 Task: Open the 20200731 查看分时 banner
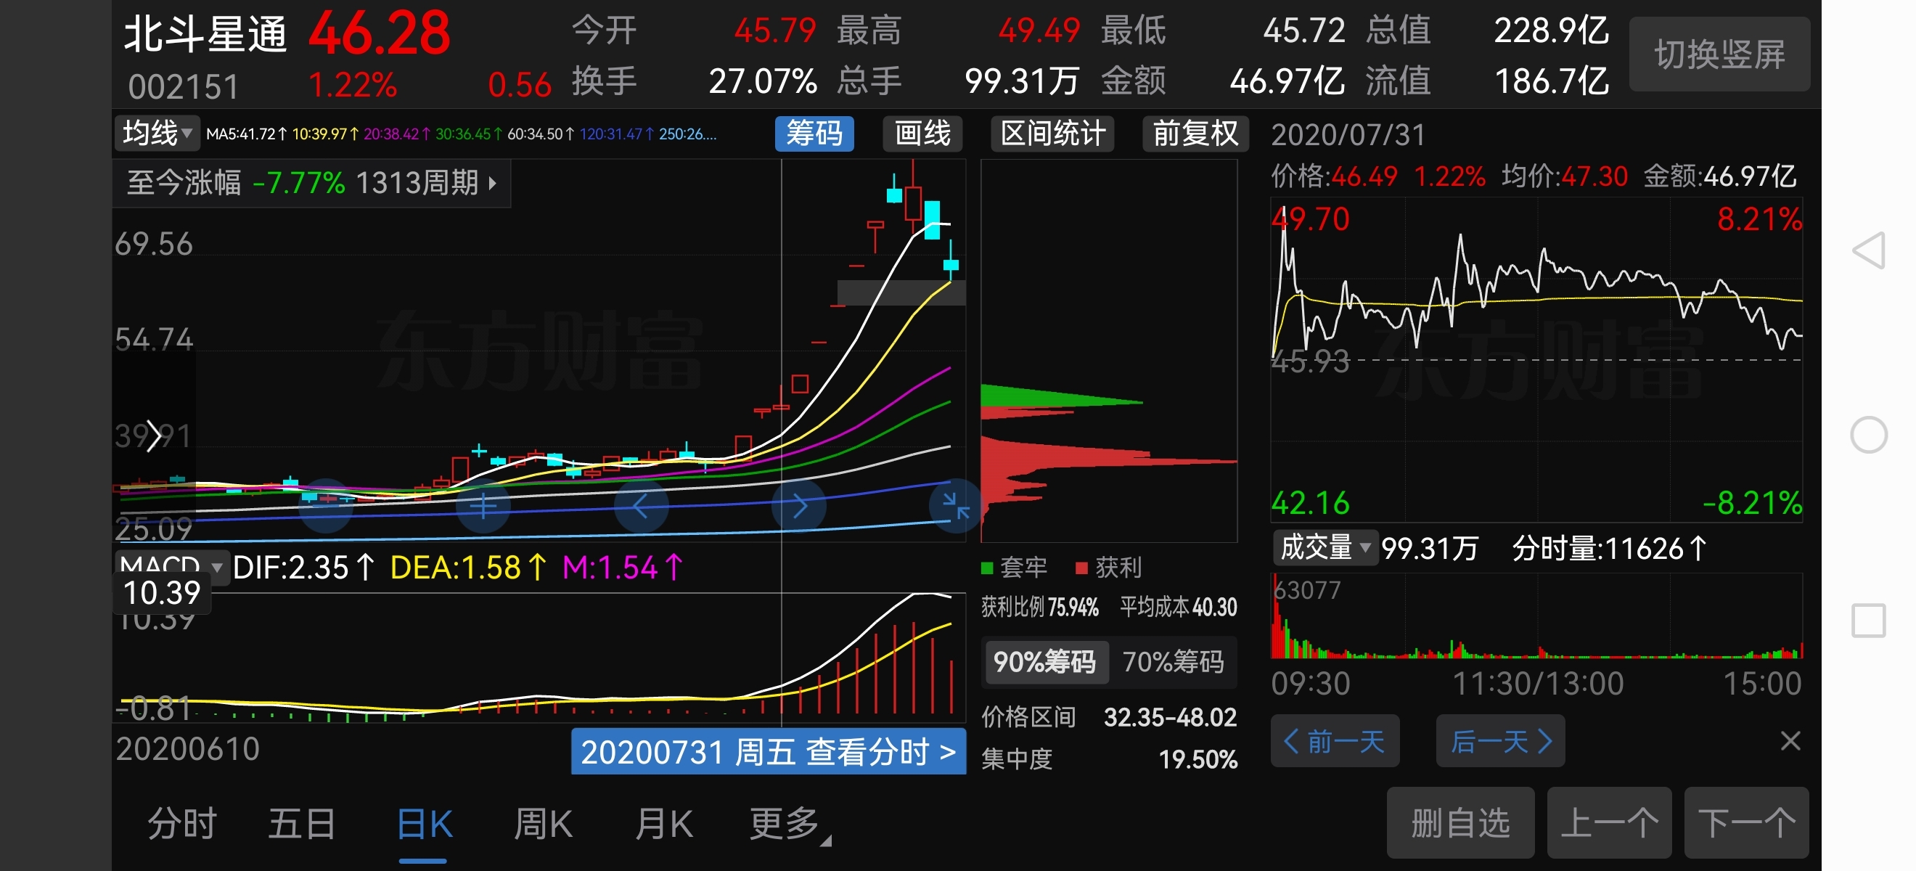click(x=768, y=752)
